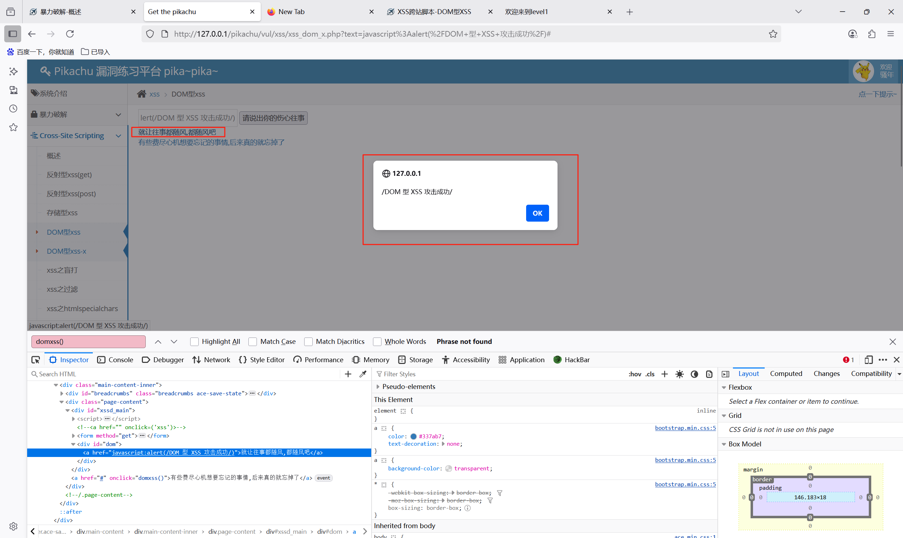Image resolution: width=903 pixels, height=538 pixels.
Task: Switch to Computed side panel tab
Action: point(786,373)
